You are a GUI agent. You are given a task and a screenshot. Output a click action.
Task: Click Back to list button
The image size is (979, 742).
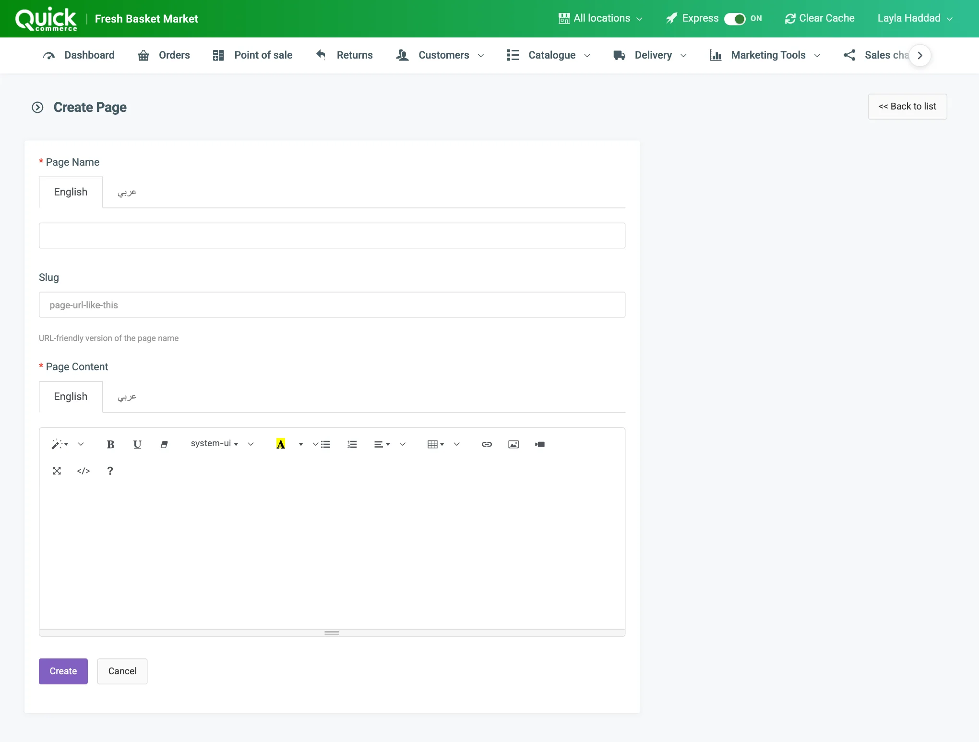pos(907,107)
